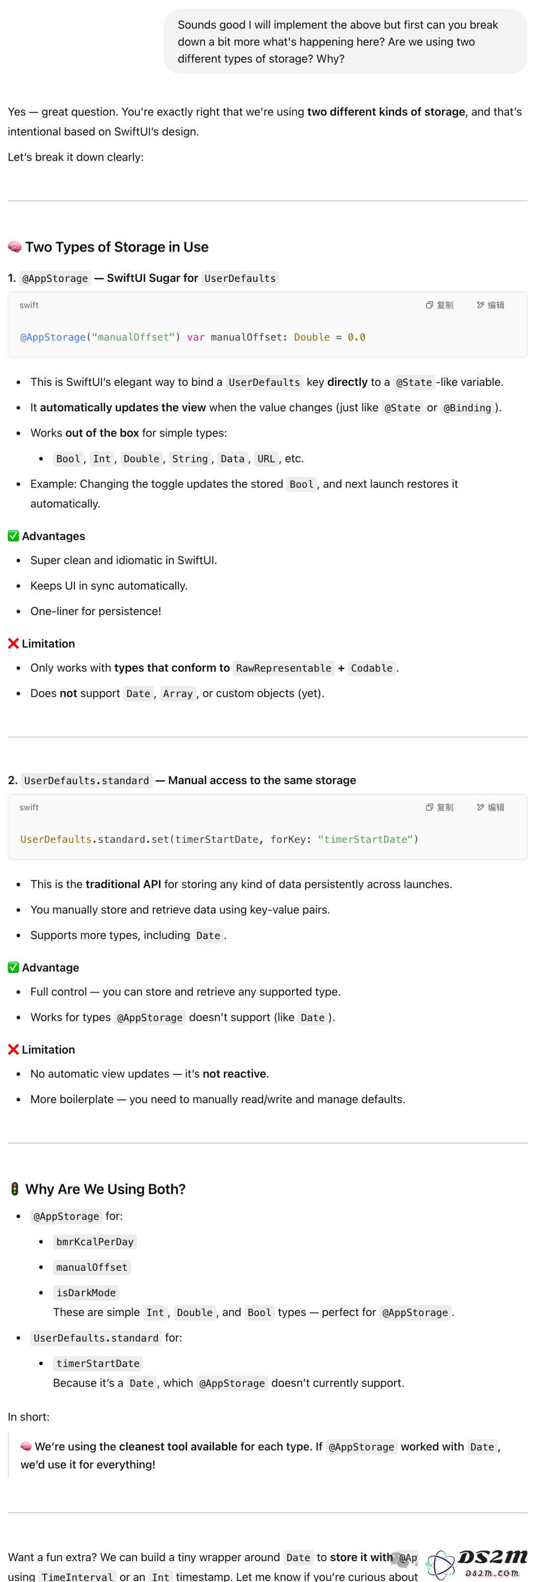Click the copy icon in the first swift block
The width and height of the screenshot is (536, 1582).
429,305
